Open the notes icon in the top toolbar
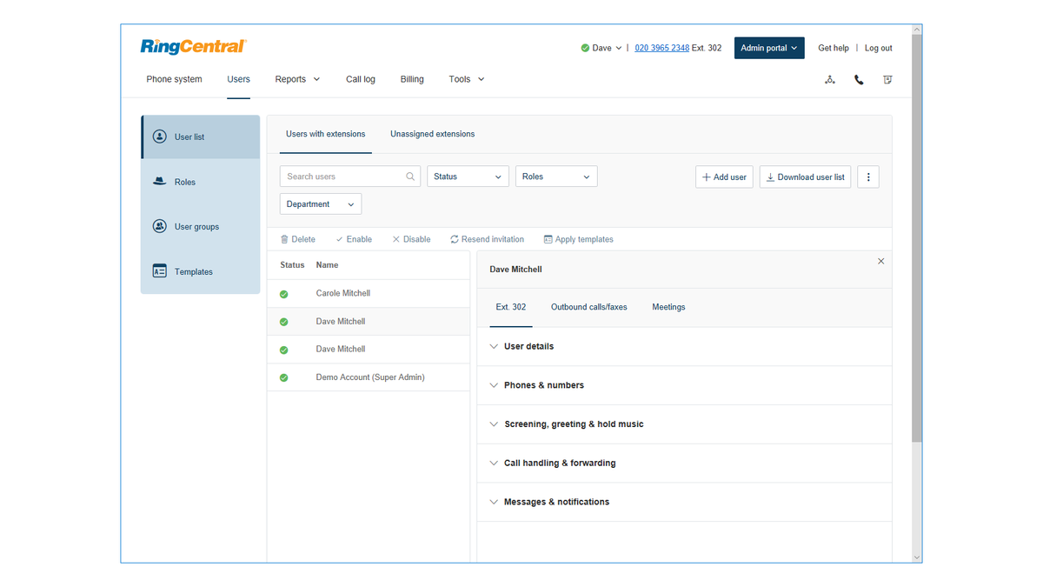Image resolution: width=1043 pixels, height=587 pixels. click(887, 79)
